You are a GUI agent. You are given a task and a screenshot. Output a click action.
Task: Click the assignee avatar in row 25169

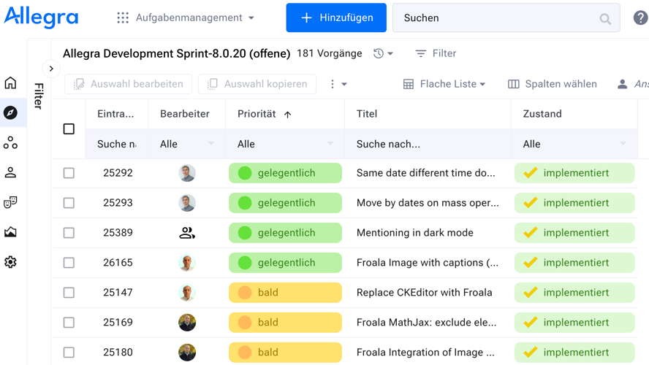[186, 323]
